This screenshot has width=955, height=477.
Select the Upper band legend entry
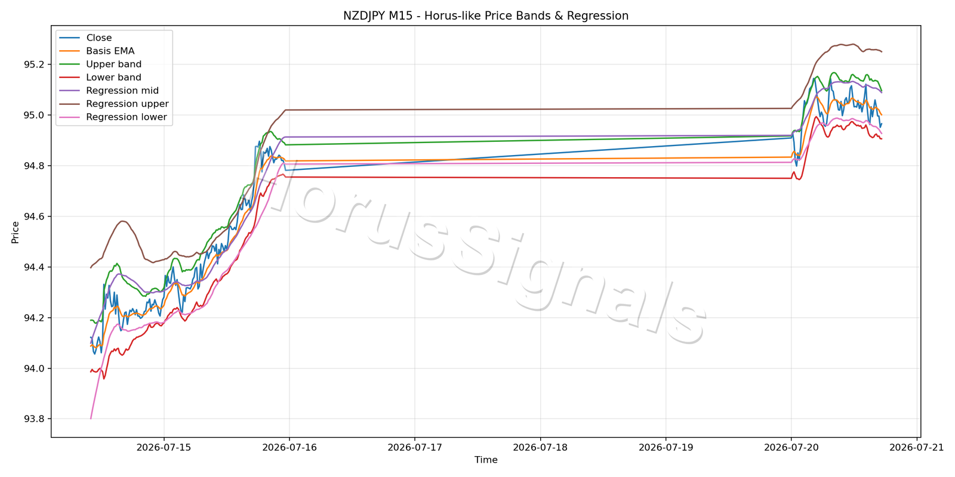pyautogui.click(x=114, y=64)
